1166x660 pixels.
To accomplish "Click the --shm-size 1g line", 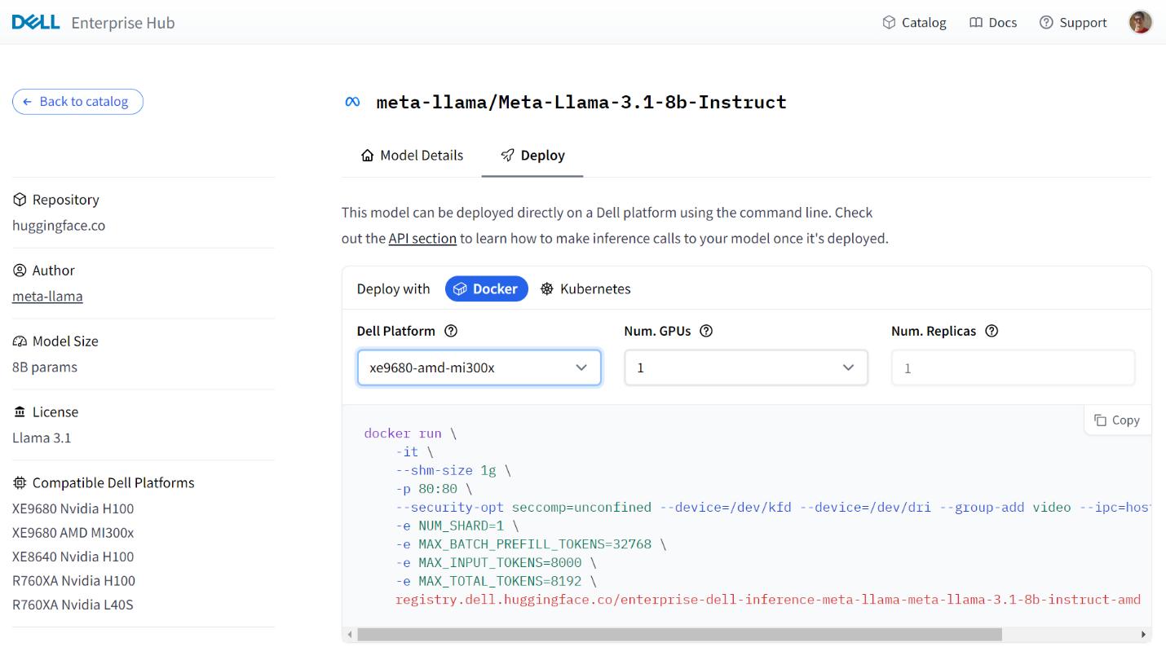I will click(x=453, y=470).
